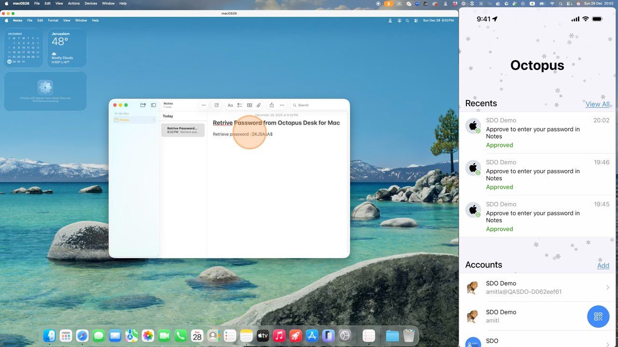Open the 19:46 SDO Demo approval entry

pos(538,175)
